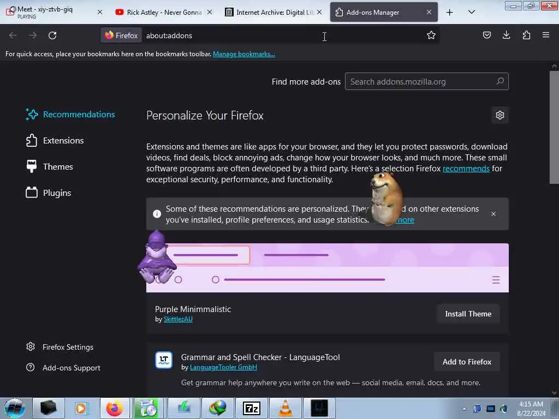Click the Extensions puzzle icon in sidebar
Screen dimensions: 559x419
32,140
